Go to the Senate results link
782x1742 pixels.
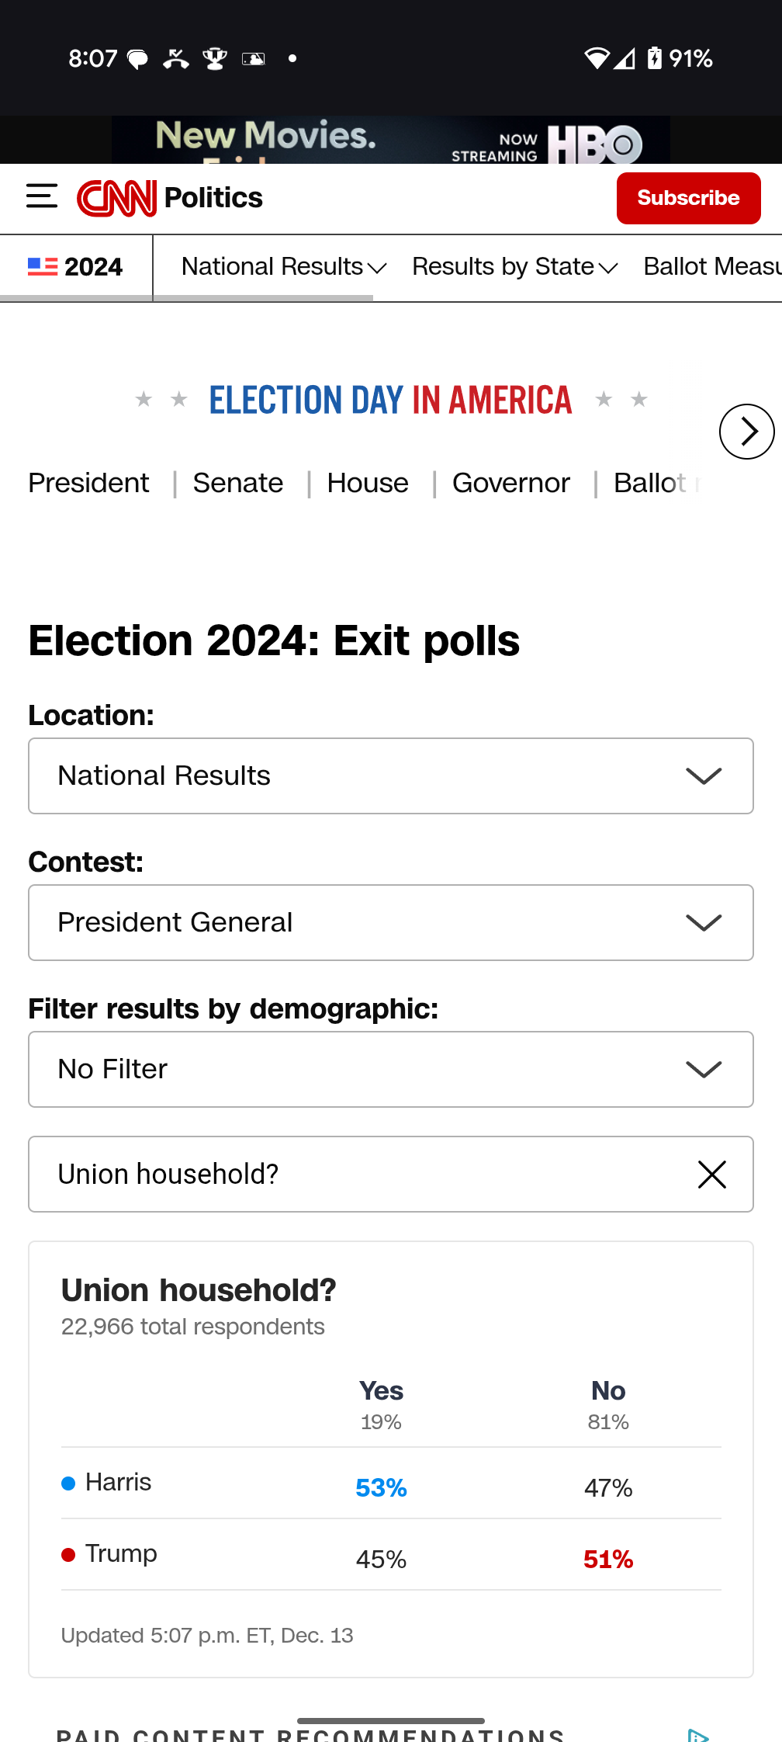click(x=238, y=483)
